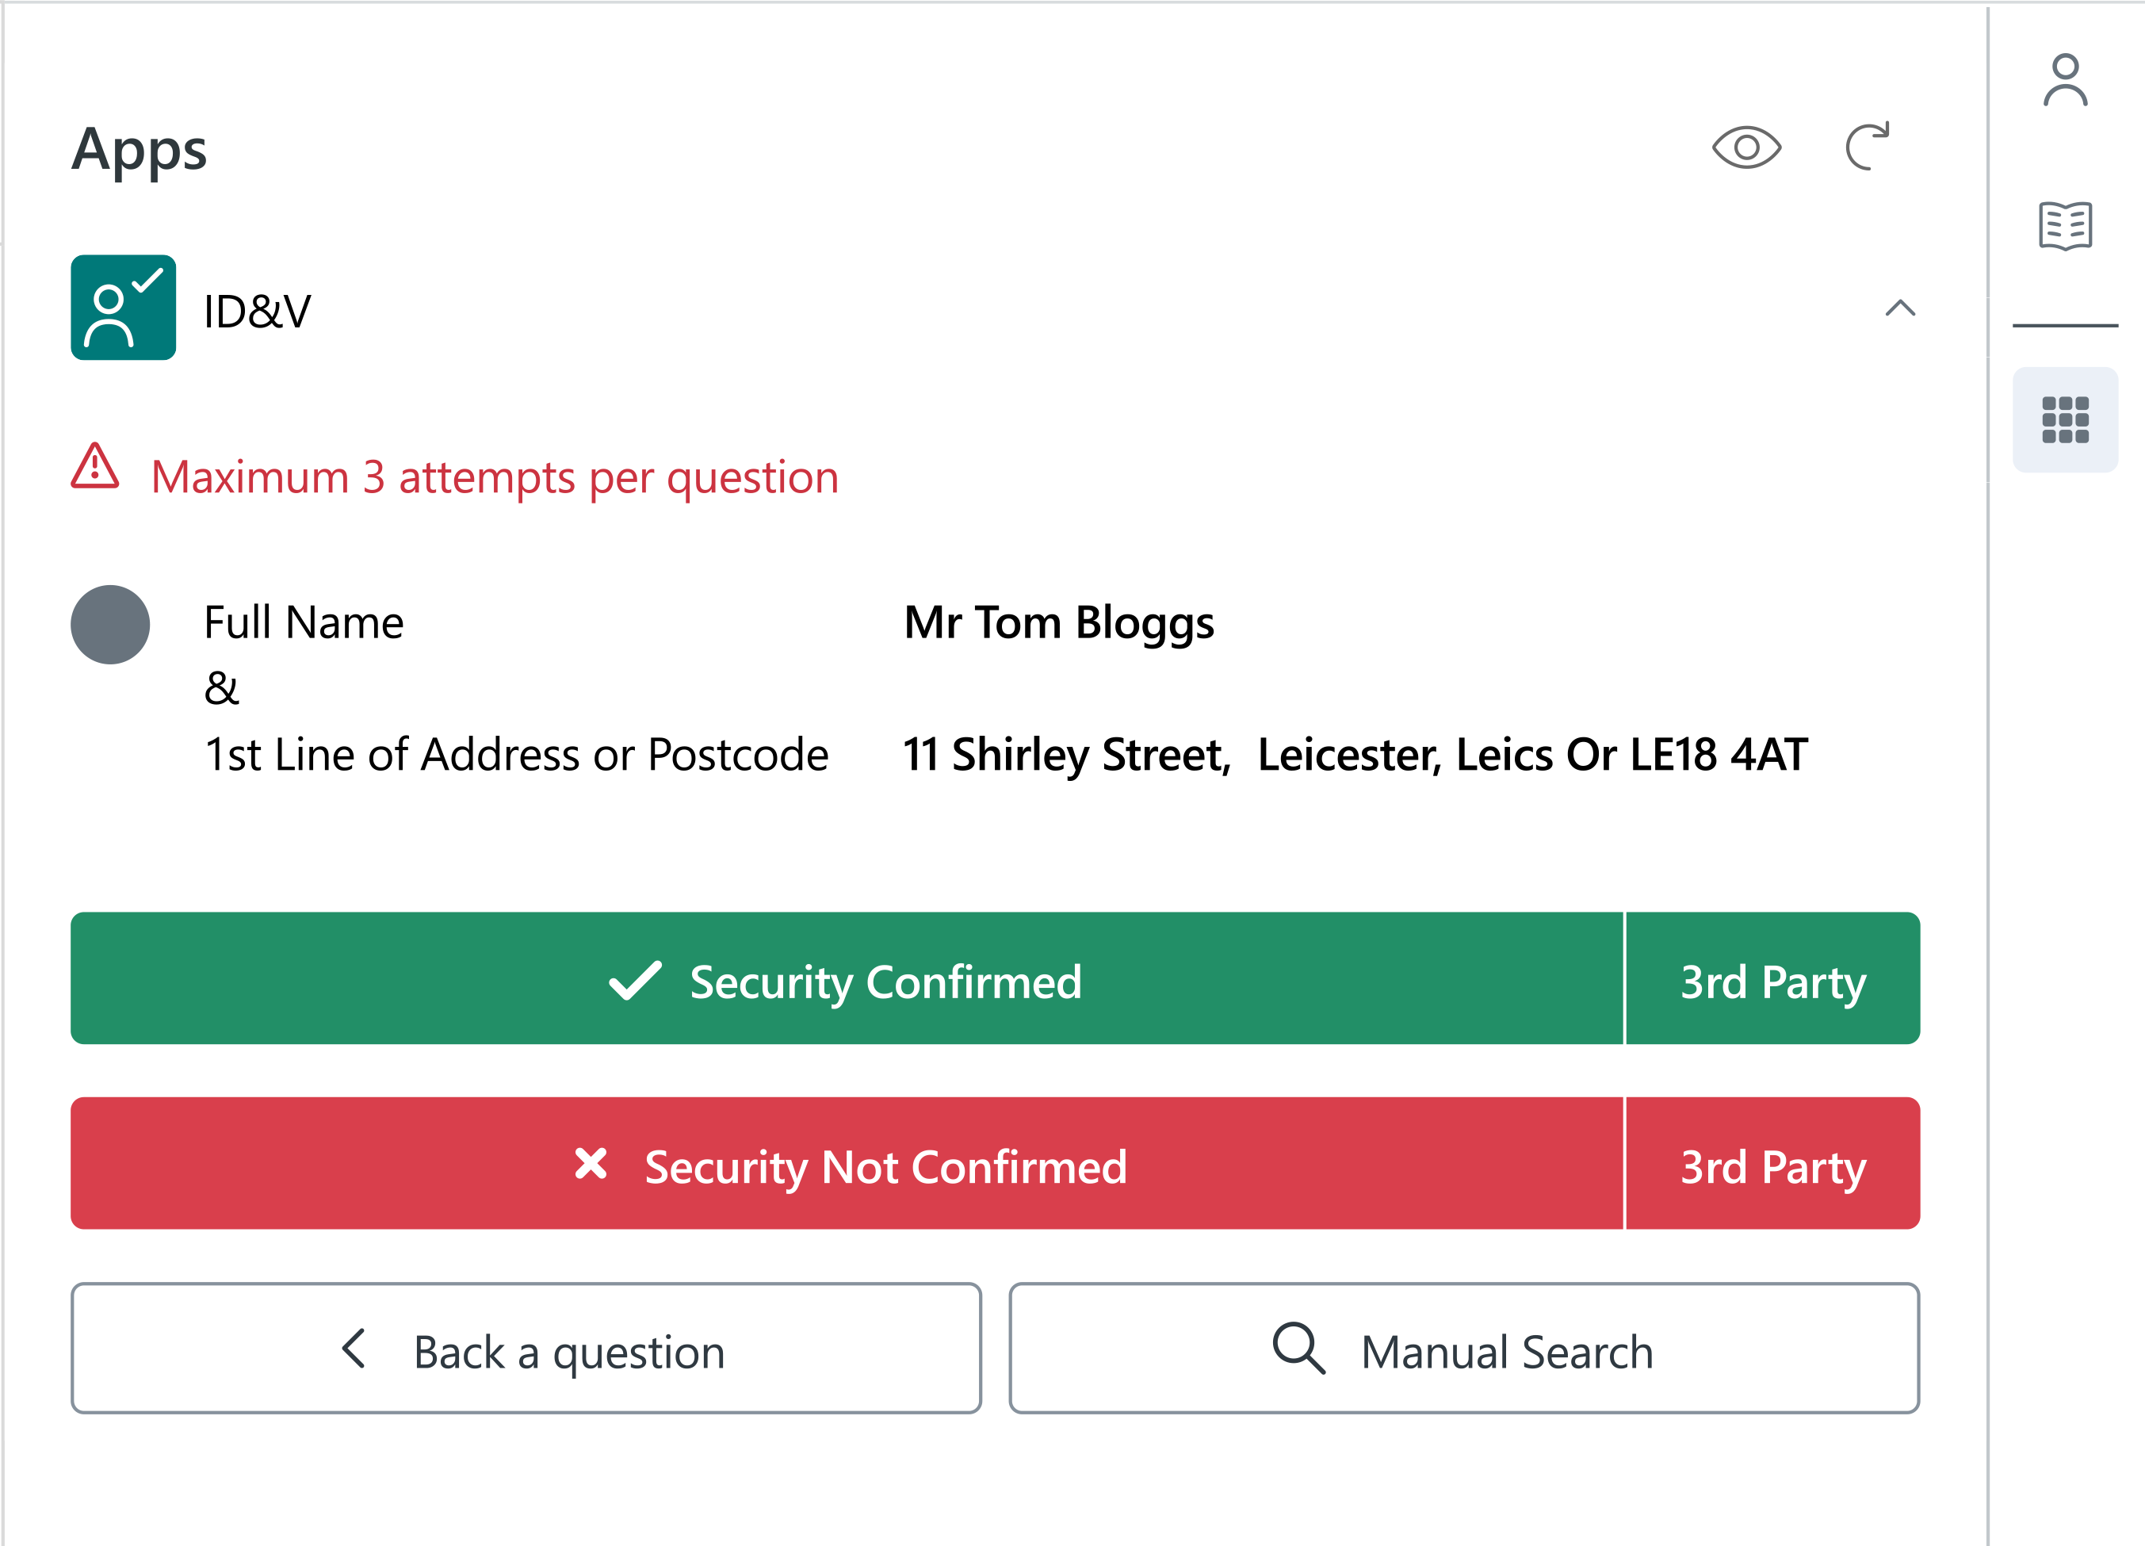Open the user profile icon in sidebar
Screen dimensions: 2145x1546
[2065, 80]
